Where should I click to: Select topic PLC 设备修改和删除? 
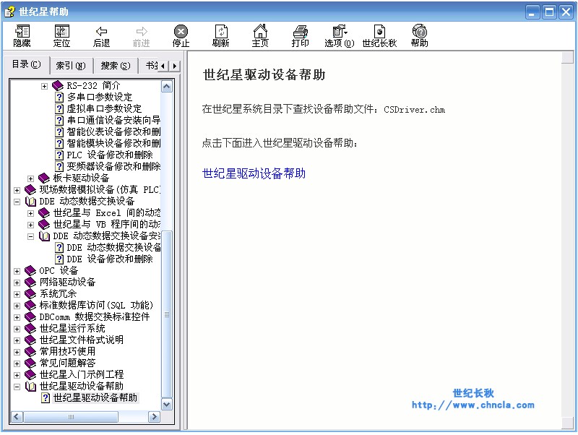110,155
